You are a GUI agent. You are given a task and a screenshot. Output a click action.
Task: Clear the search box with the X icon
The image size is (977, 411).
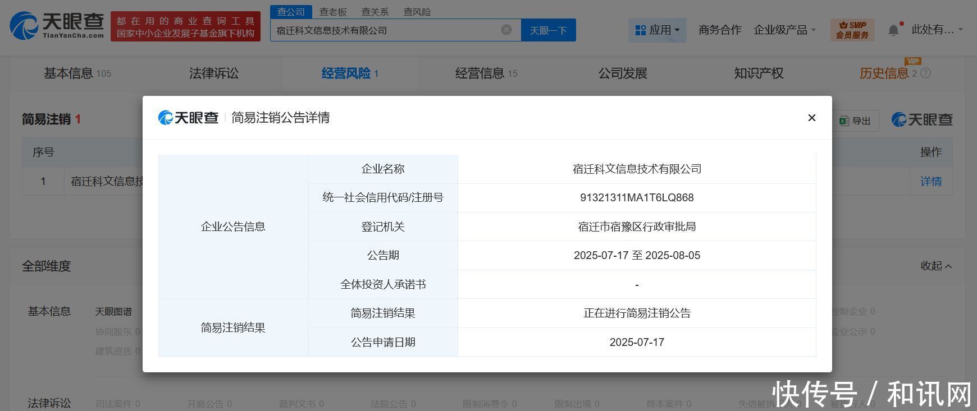point(506,30)
